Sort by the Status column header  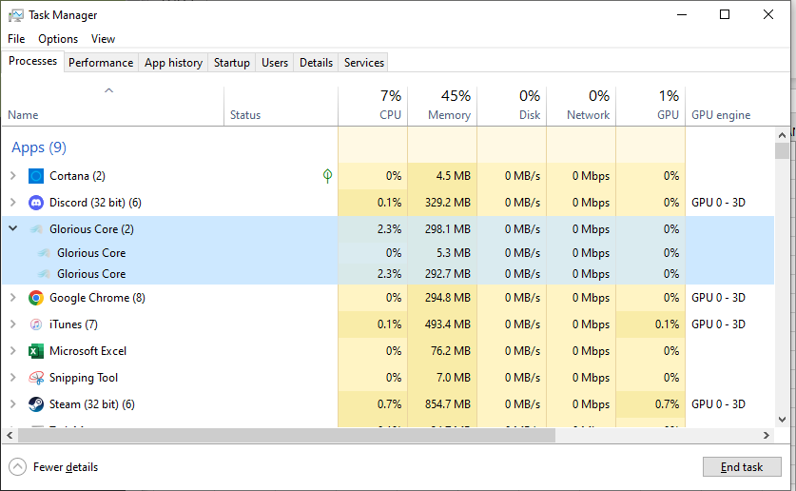click(281, 106)
